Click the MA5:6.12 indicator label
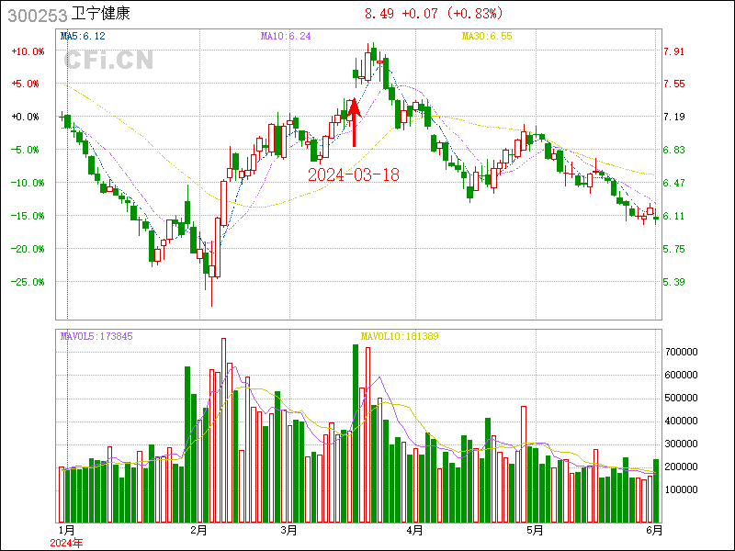 tap(83, 36)
